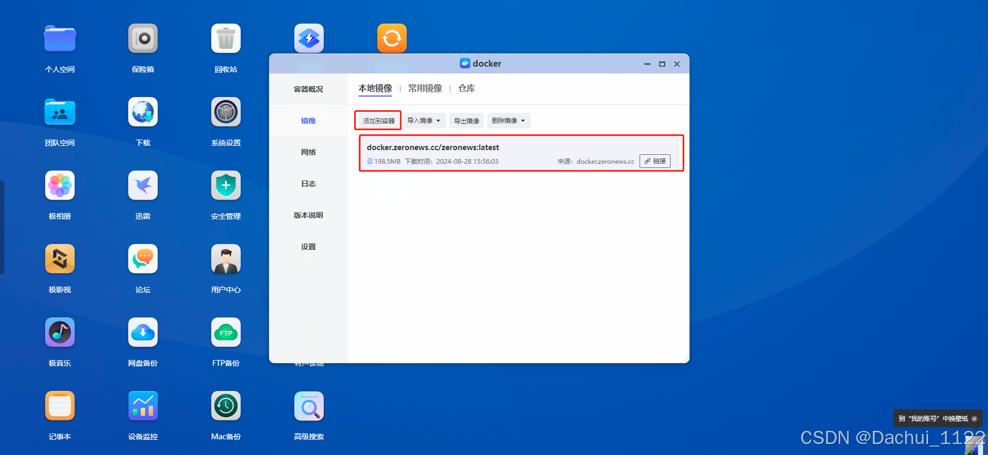Click the orange sync desktop app icon

coord(392,38)
